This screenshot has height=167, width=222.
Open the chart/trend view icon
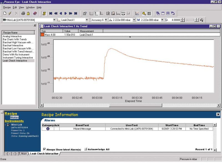click(x=137, y=13)
